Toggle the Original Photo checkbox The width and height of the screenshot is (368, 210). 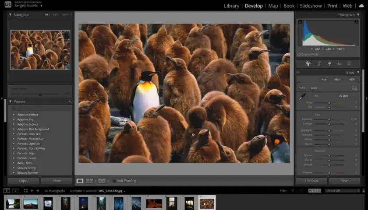299,54
